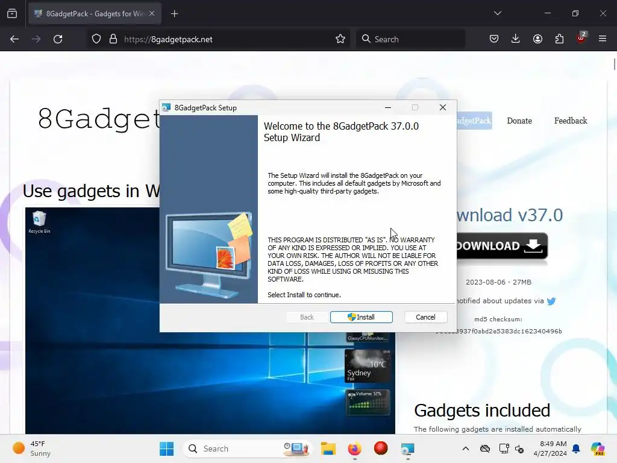Viewport: 617px width, 463px height.
Task: Click "Select Install to continue." text
Action: (x=304, y=295)
